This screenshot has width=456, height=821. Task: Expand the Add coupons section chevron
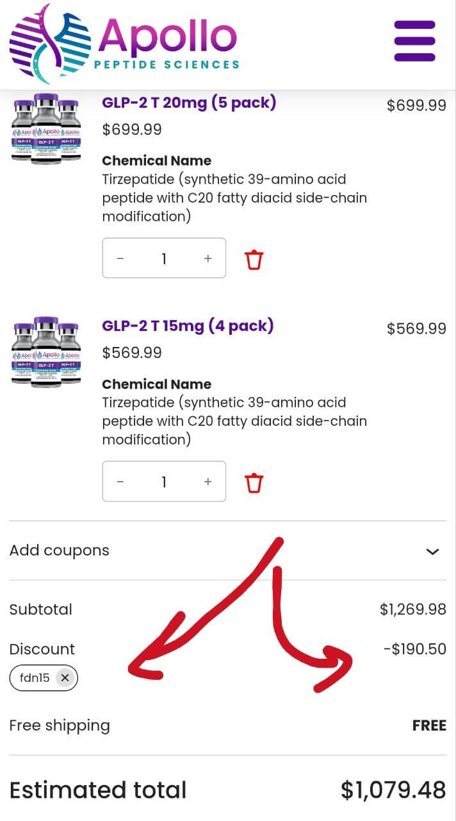click(433, 551)
